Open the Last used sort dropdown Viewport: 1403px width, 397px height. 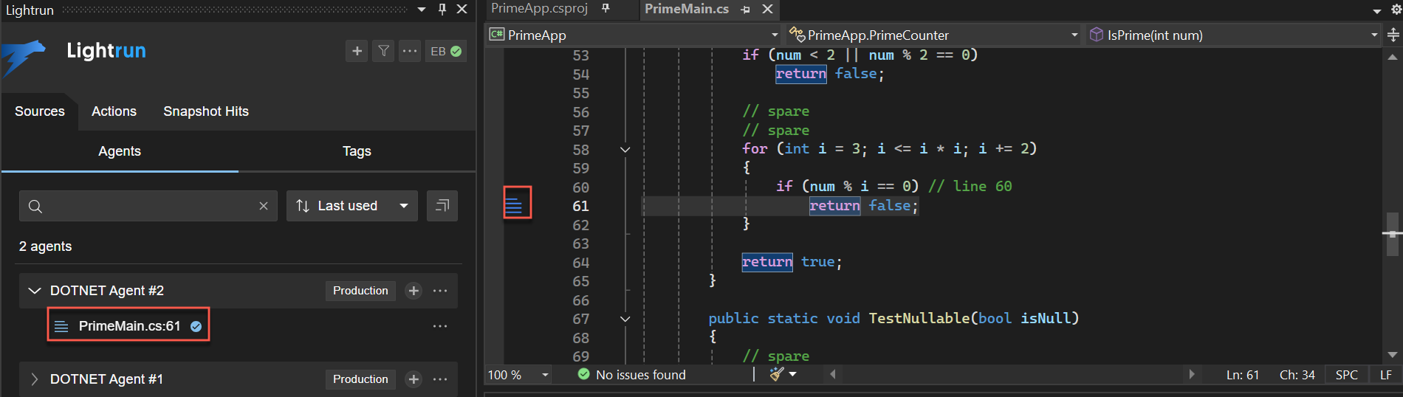[x=351, y=206]
